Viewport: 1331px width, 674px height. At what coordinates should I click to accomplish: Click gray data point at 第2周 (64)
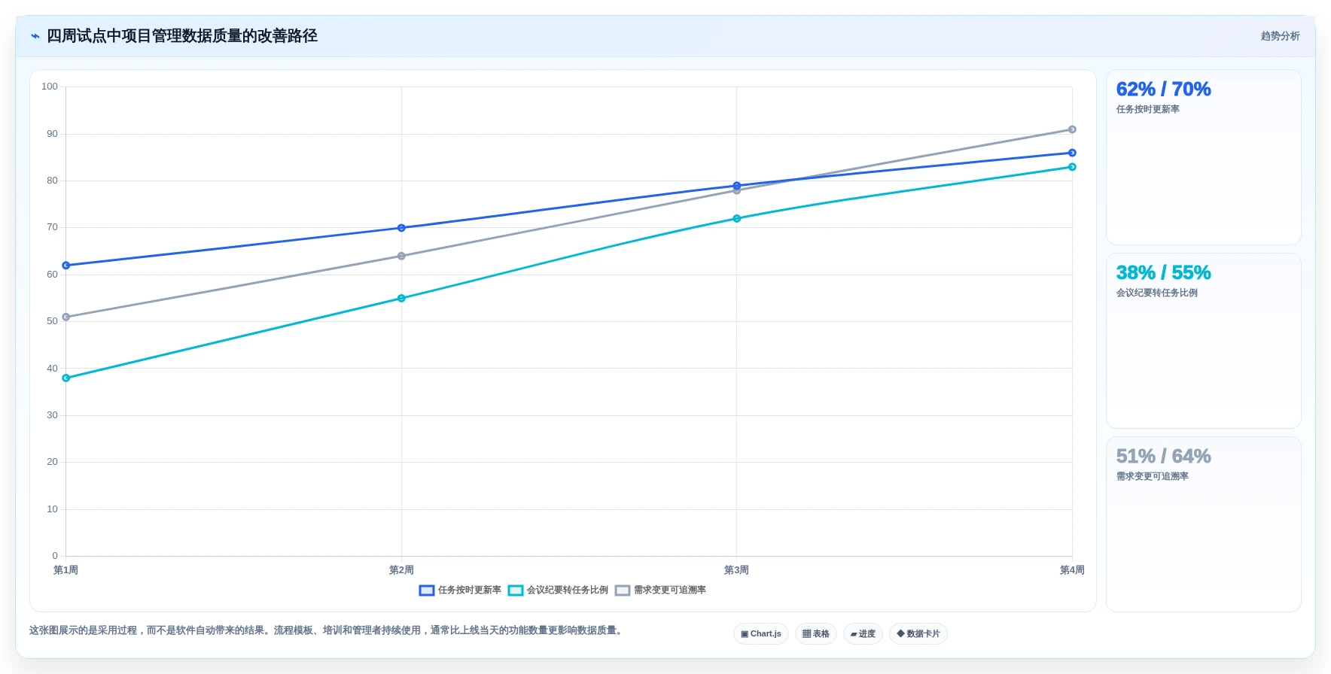401,257
